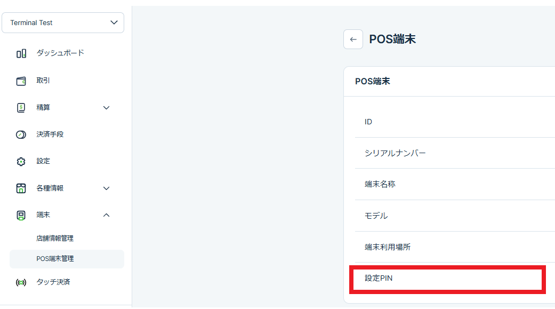Collapse the 端末 submenu chevron
This screenshot has height=309, width=555.
click(106, 215)
